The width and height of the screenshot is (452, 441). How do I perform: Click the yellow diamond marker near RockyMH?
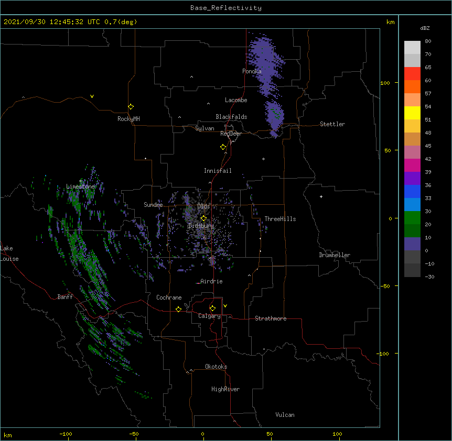tap(131, 107)
